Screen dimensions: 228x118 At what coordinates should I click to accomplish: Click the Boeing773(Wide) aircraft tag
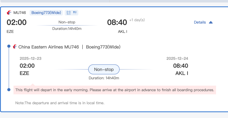coord(46,13)
